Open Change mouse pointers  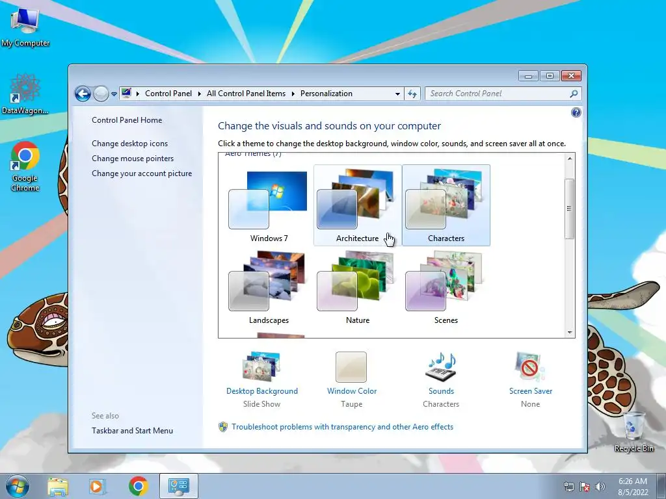(x=133, y=159)
